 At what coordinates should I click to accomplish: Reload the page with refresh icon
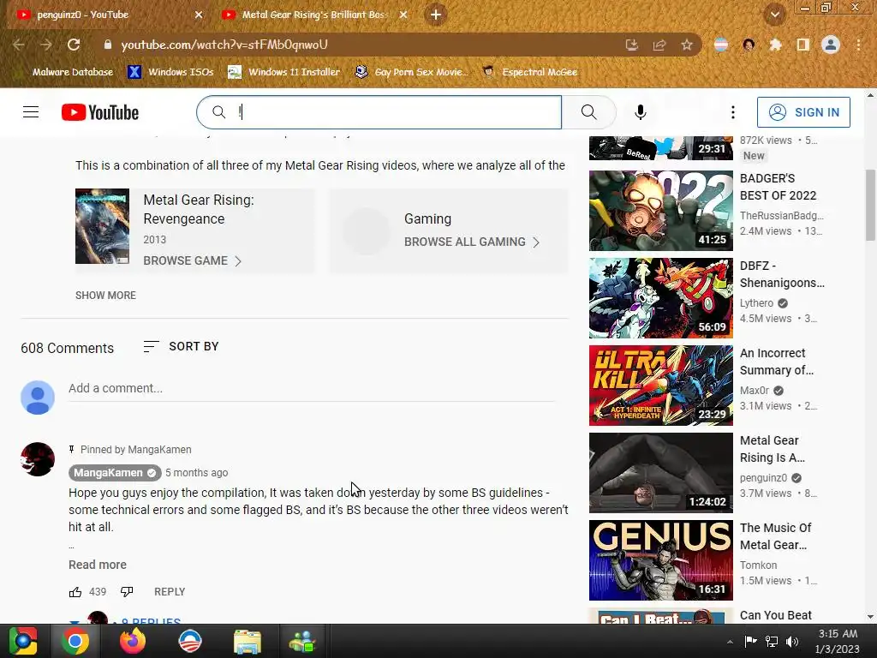74,45
